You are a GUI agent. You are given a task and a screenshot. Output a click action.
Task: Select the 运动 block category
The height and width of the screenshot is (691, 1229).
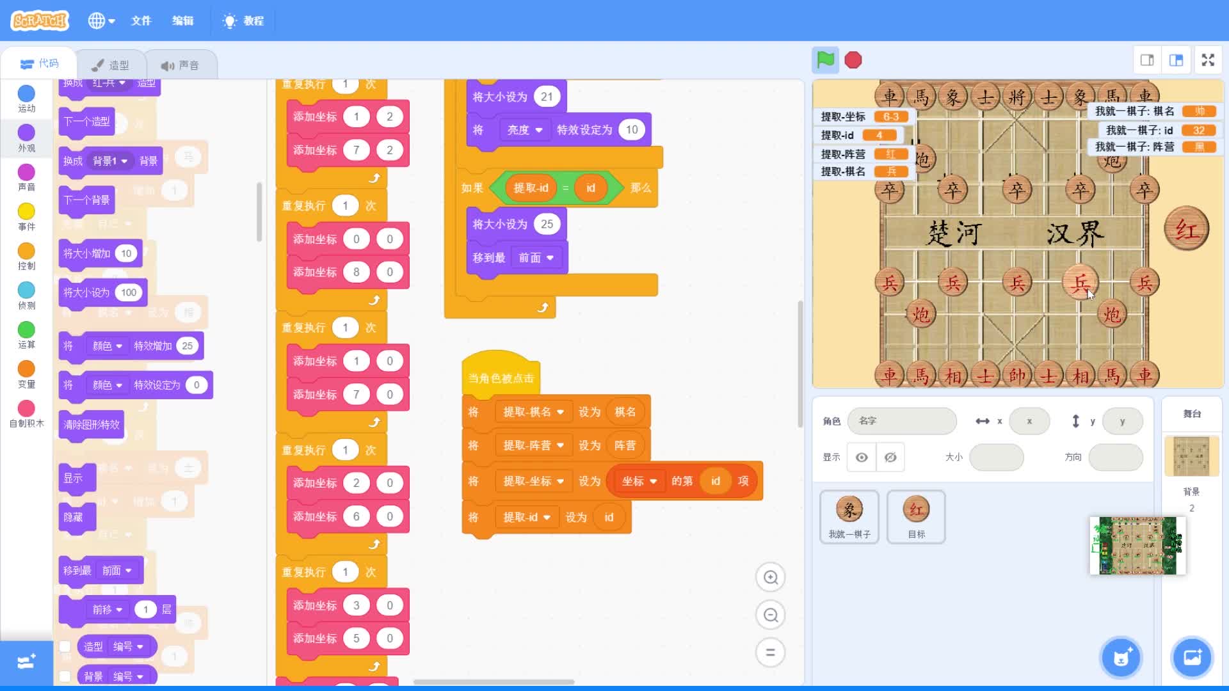(26, 99)
